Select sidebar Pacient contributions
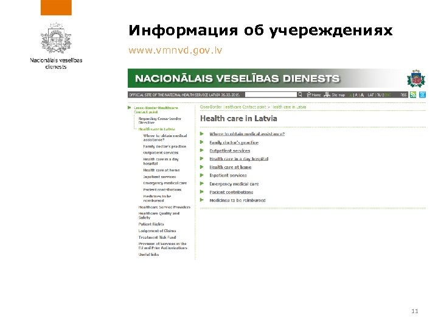The height and width of the screenshot is (329, 438). (162, 189)
